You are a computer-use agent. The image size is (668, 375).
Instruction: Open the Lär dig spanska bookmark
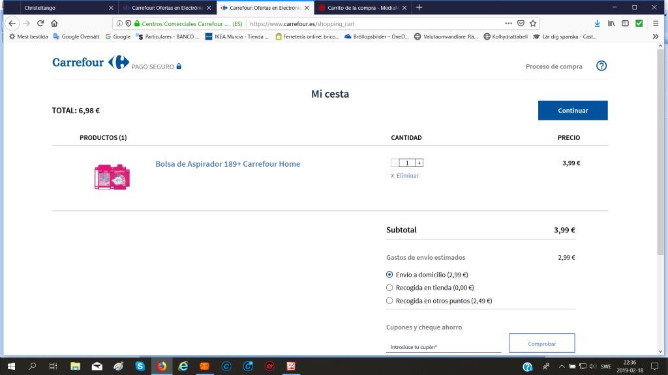coord(565,36)
